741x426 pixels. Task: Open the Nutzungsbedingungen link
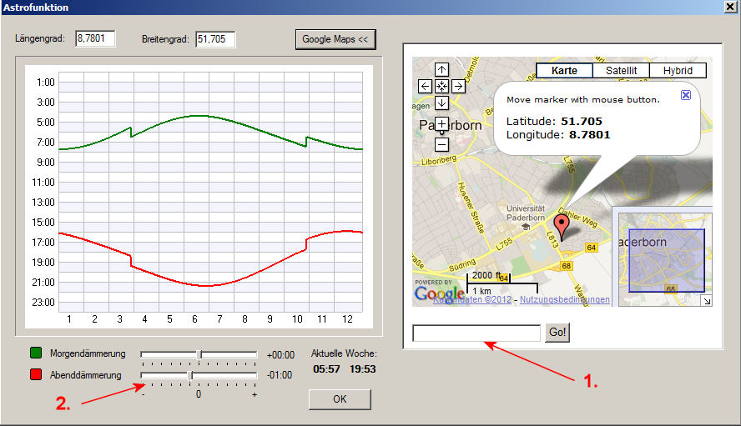tap(564, 299)
